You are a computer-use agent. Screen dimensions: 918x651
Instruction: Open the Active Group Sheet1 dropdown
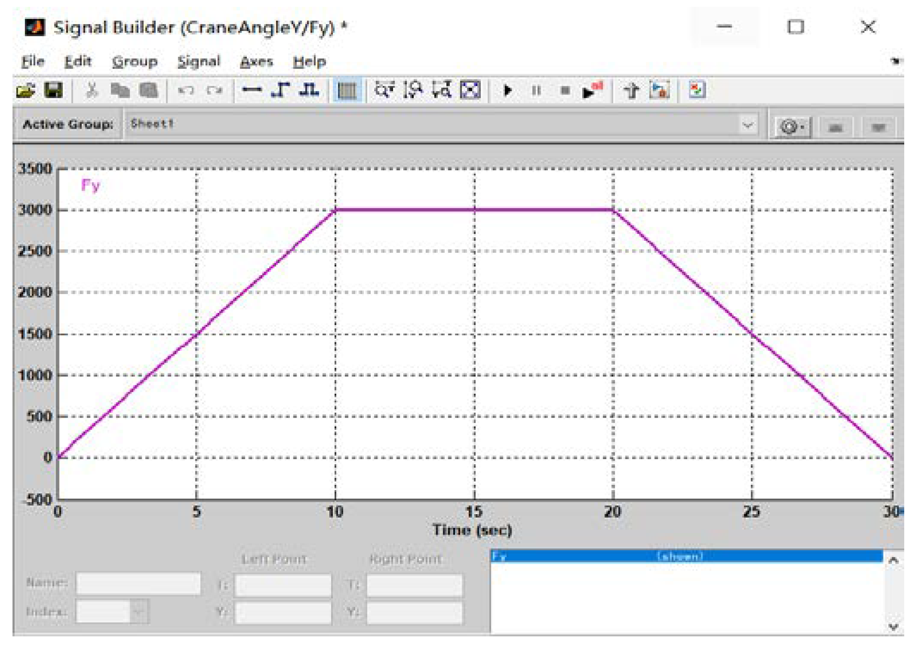click(x=748, y=125)
